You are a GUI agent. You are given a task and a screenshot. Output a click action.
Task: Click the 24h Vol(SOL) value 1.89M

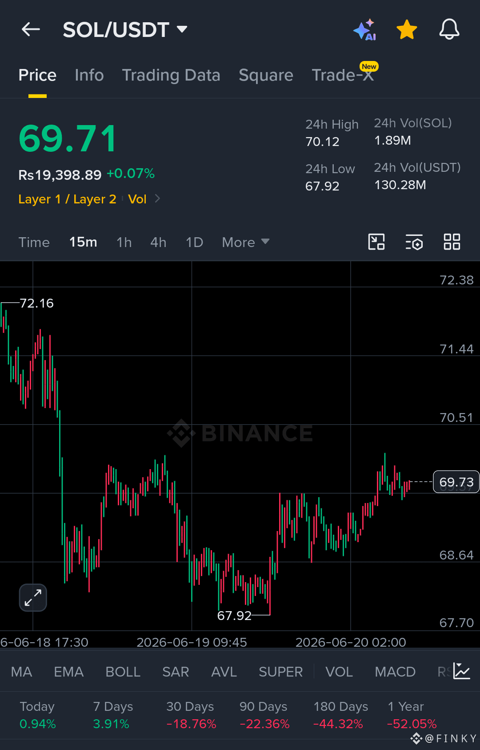coord(392,140)
